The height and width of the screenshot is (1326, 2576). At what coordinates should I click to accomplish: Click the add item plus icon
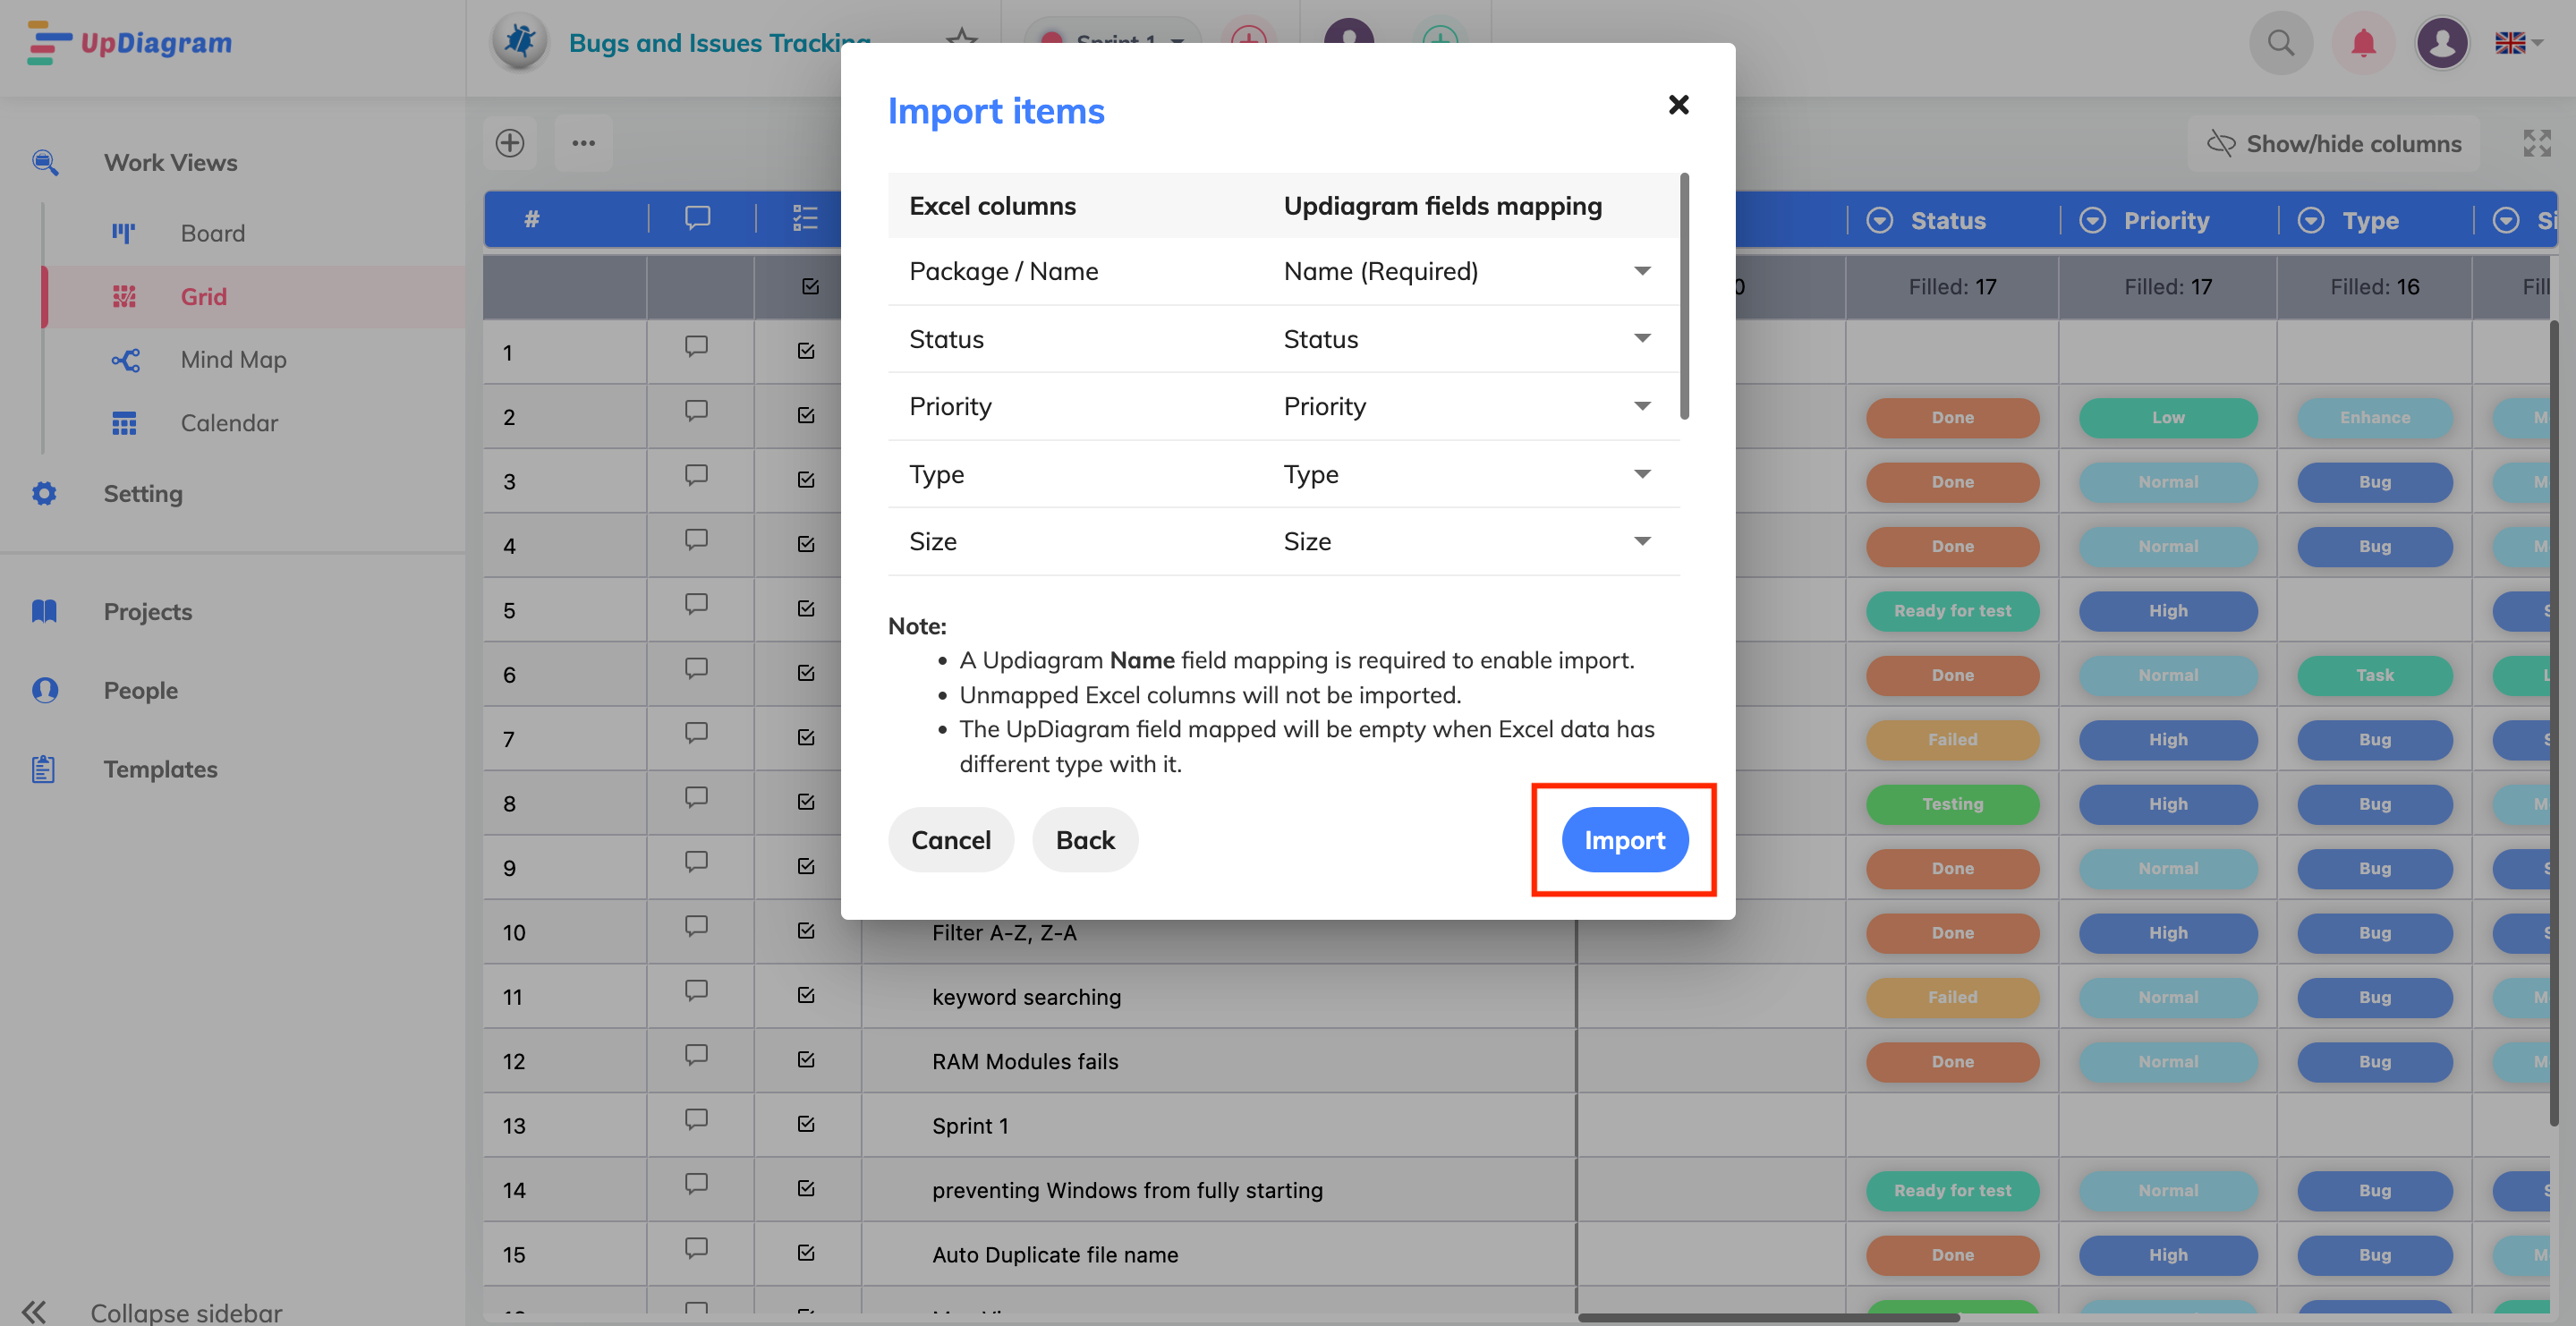click(x=510, y=143)
